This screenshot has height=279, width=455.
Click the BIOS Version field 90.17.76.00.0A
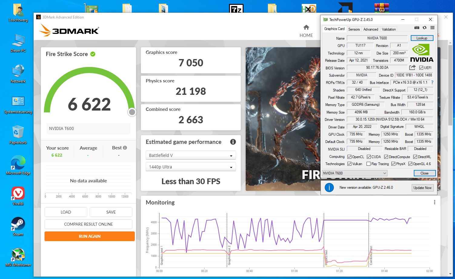pos(377,68)
